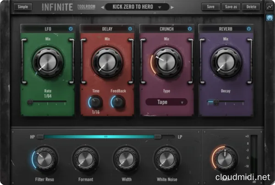Click the LFO Mix knob

coord(48,62)
